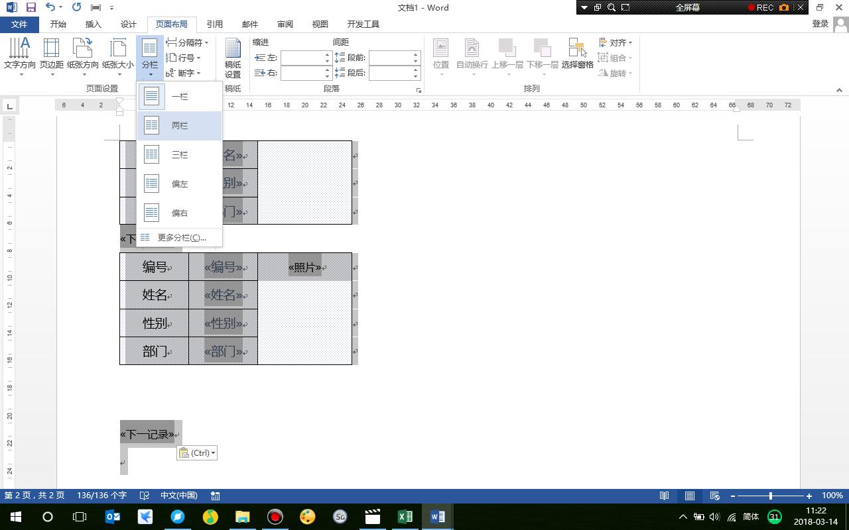Screen dimensions: 849x530
Task: Select the two-column (两栏) layout option
Action: point(179,126)
